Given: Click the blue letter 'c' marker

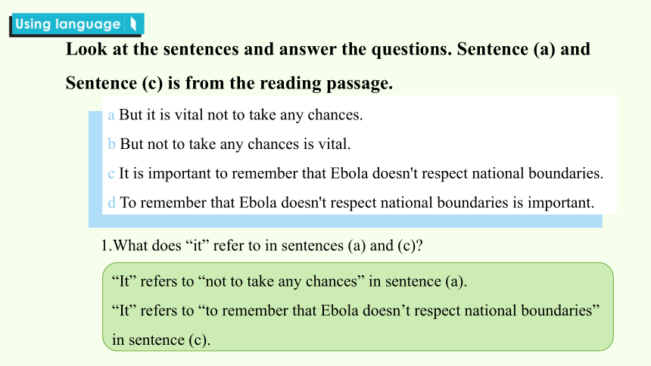Looking at the screenshot, I should coord(111,173).
